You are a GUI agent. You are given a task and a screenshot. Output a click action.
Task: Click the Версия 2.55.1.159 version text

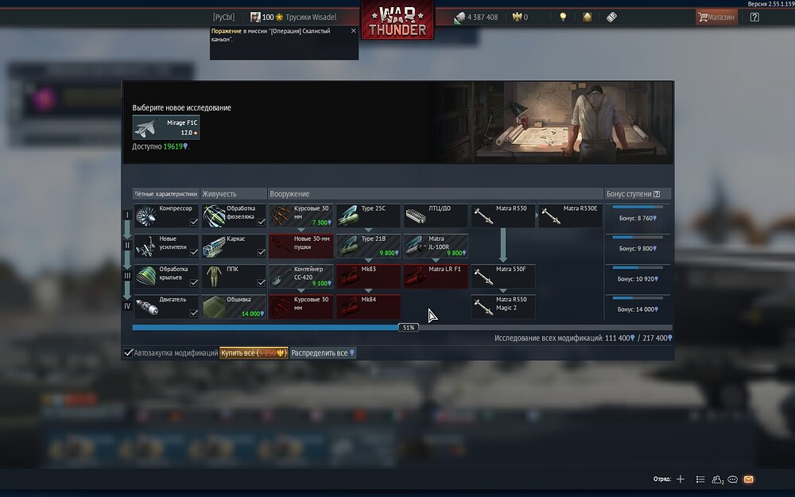tap(770, 3)
